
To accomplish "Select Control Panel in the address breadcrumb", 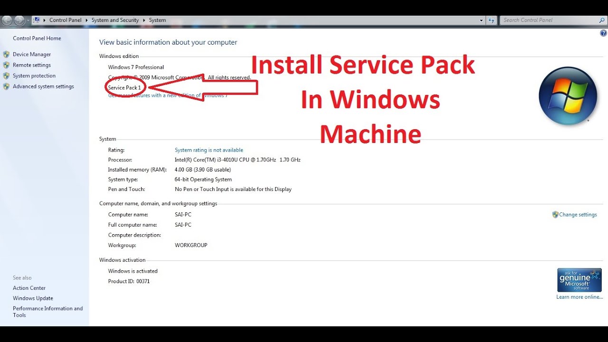I will tap(66, 20).
